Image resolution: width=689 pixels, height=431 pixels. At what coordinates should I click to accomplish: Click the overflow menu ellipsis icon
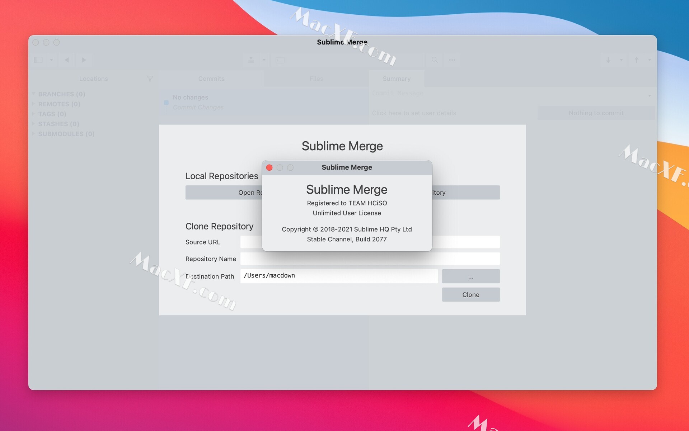pyautogui.click(x=452, y=60)
